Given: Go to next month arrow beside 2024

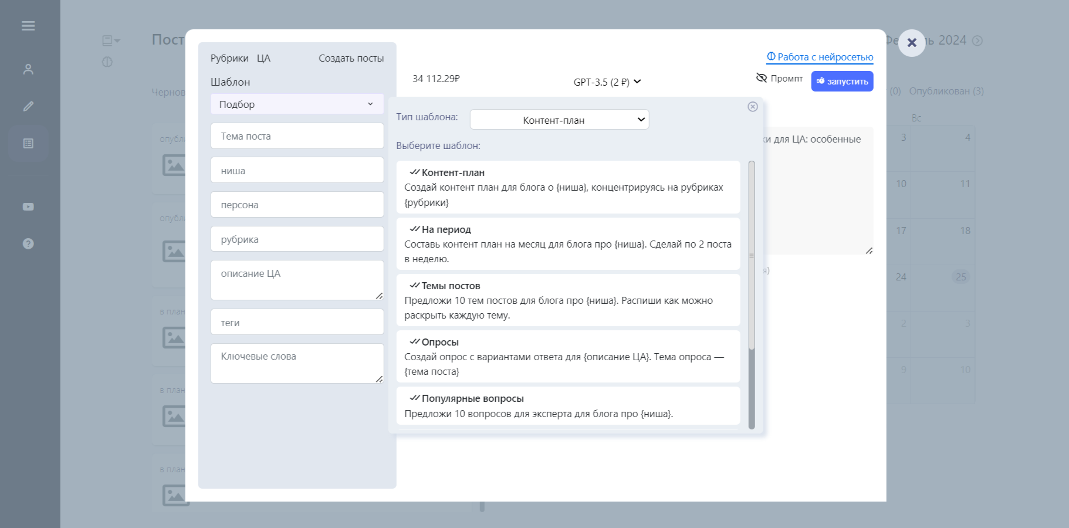Looking at the screenshot, I should tap(977, 40).
